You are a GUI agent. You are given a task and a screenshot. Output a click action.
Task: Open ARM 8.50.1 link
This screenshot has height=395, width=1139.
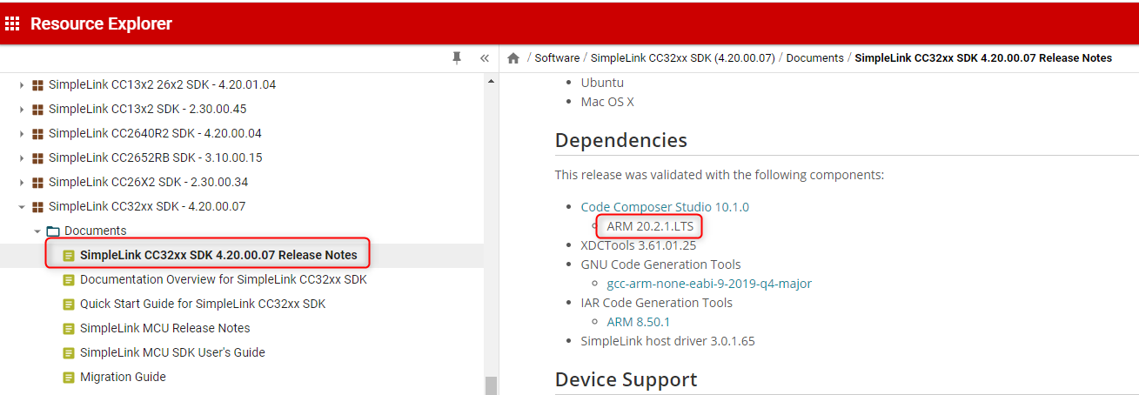[639, 322]
